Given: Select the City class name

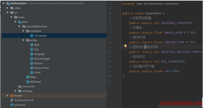Looking at the screenshot, I should [36, 49].
